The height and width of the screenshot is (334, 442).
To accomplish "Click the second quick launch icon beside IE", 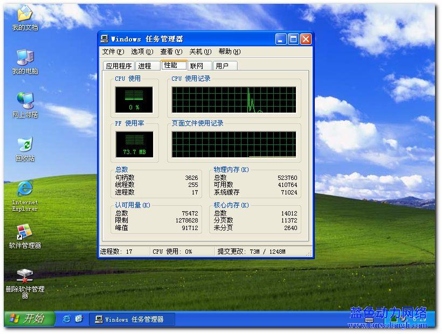I will coord(79,319).
